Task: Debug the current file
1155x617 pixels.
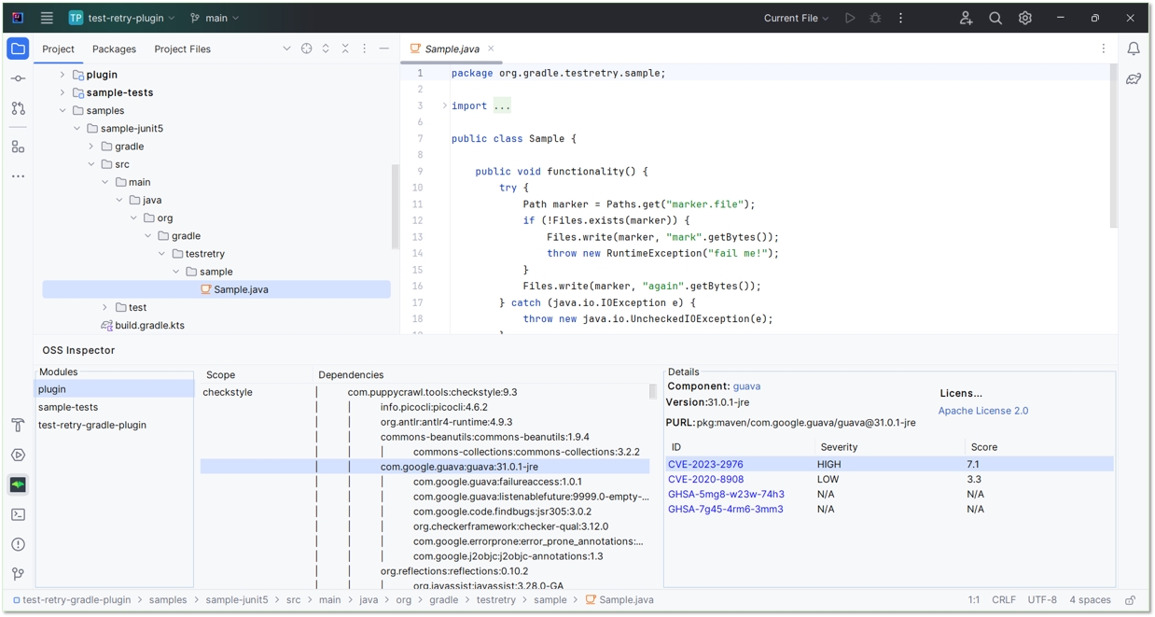Action: click(x=875, y=18)
